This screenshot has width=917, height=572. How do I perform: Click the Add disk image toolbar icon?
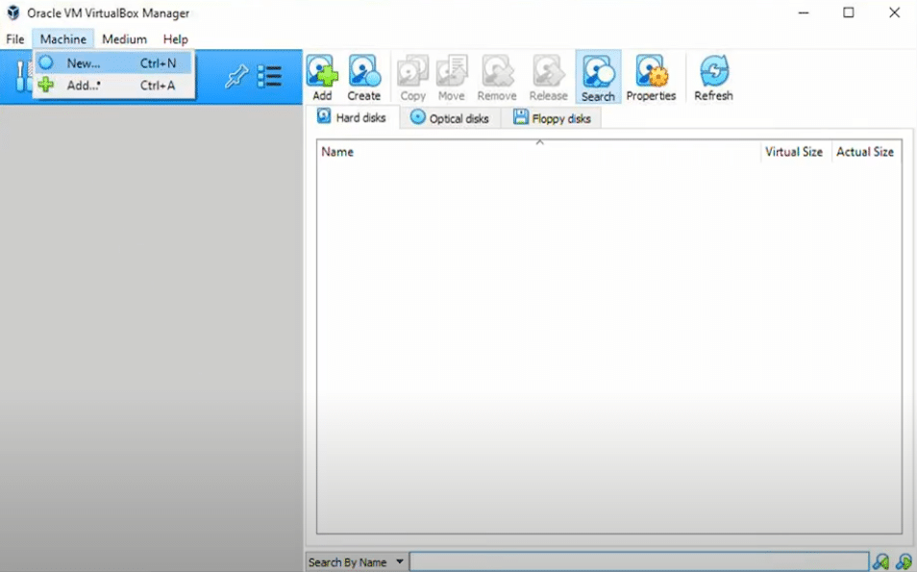pos(322,77)
